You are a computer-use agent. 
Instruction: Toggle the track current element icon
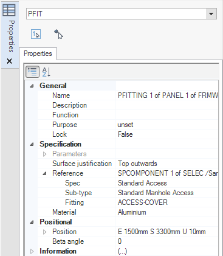point(36,34)
